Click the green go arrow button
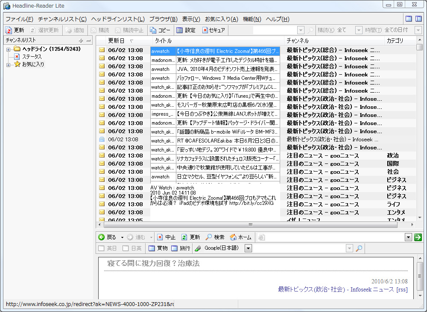 click(x=418, y=237)
